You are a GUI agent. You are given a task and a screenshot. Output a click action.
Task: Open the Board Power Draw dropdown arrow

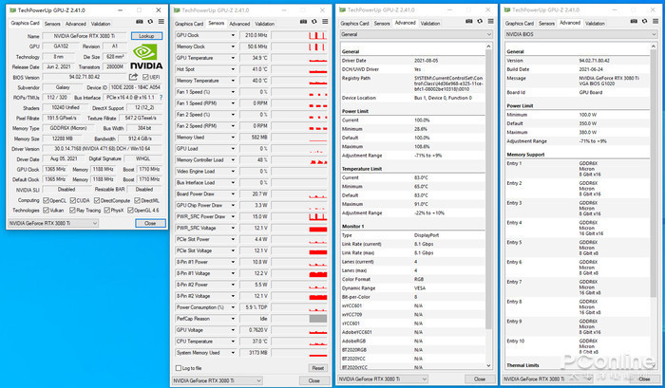(x=233, y=194)
